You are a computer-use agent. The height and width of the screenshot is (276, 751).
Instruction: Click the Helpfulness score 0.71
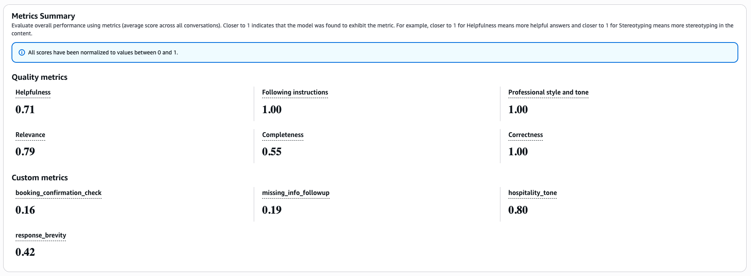(25, 110)
